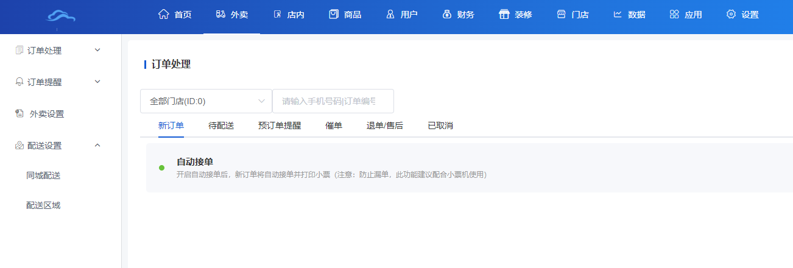
Task: Click the storefront icon beside 装修
Action: click(x=504, y=15)
